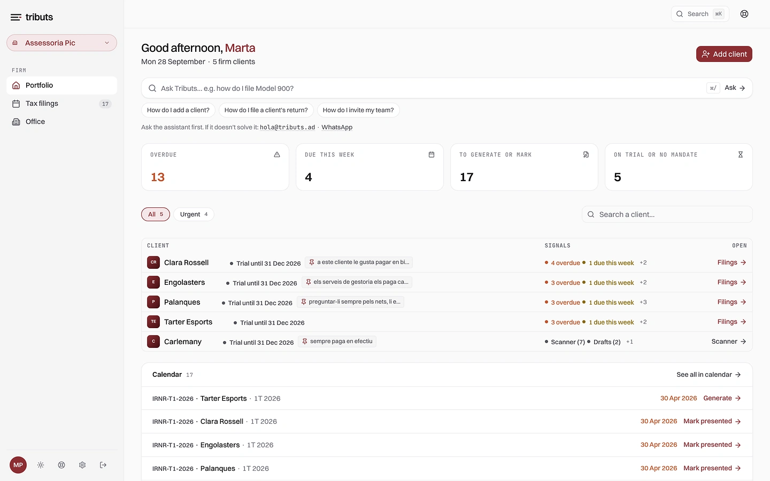This screenshot has width=770, height=481.
Task: Click the Due This Week calendar icon
Action: [x=432, y=154]
